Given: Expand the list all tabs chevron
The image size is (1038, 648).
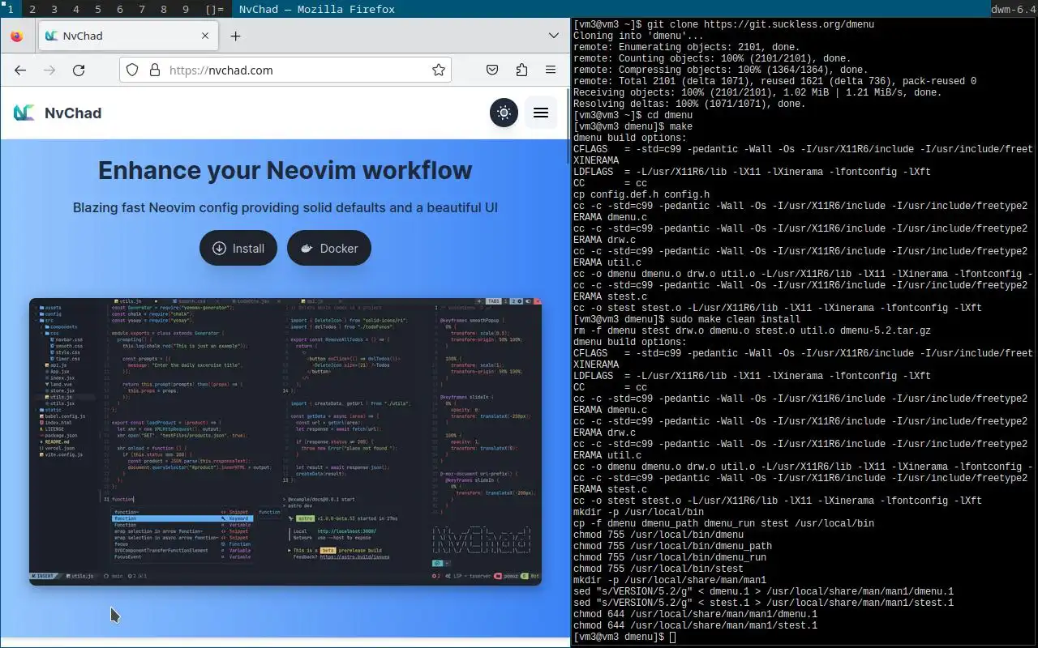Looking at the screenshot, I should [x=554, y=36].
